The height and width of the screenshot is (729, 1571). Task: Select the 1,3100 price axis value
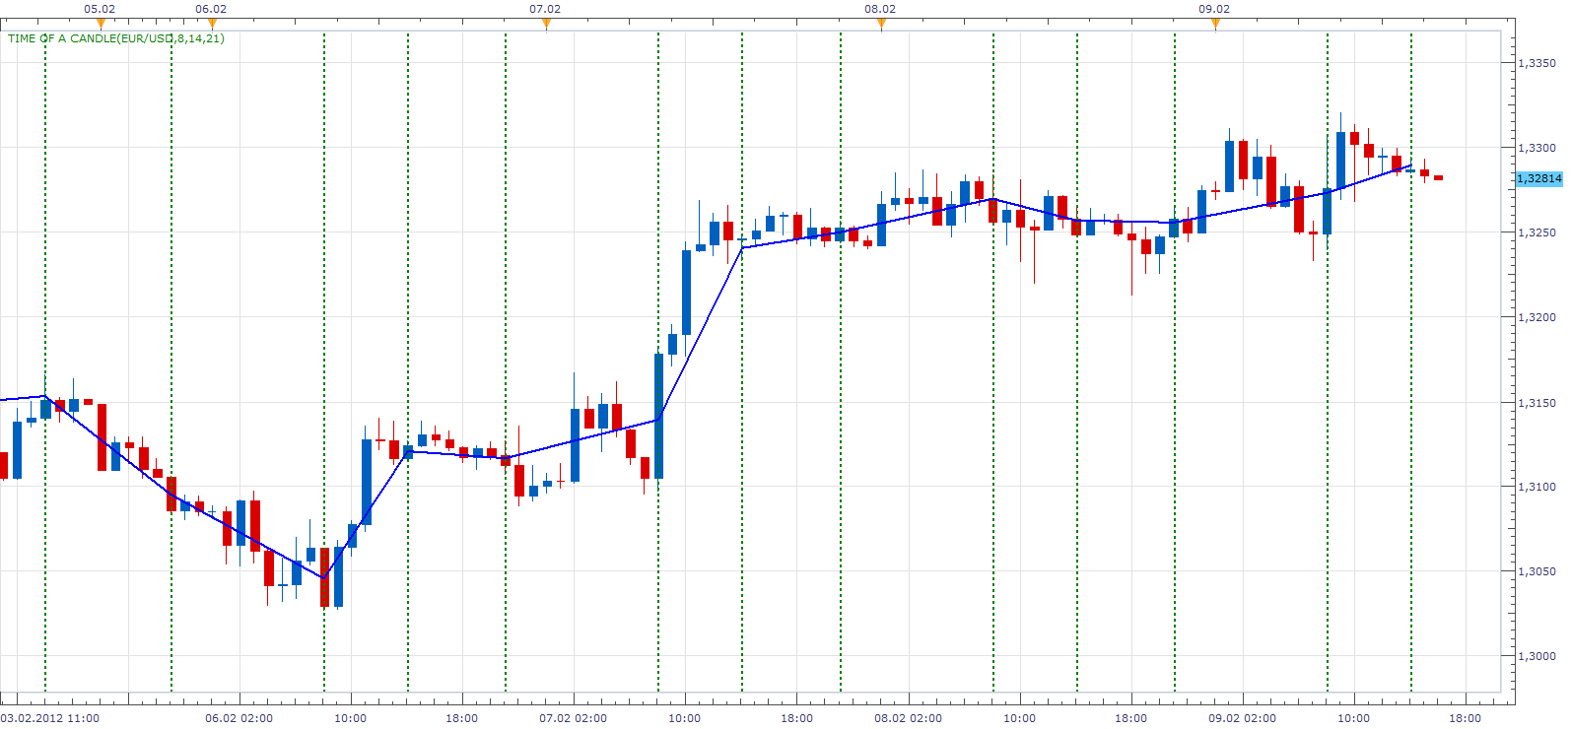click(1537, 487)
